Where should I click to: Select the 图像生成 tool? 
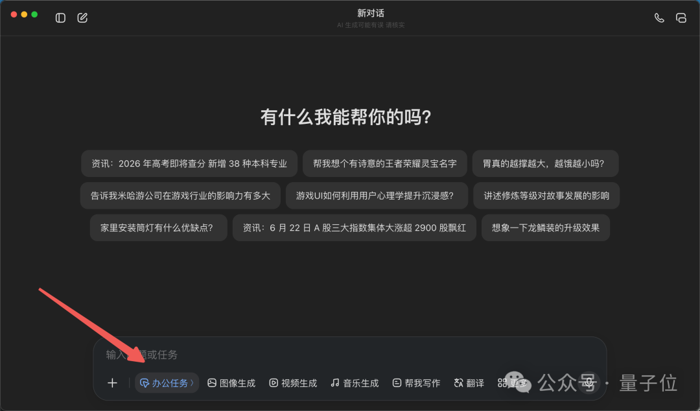pos(231,383)
